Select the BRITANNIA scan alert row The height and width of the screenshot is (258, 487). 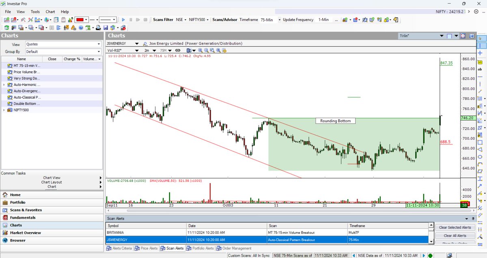tap(267, 232)
